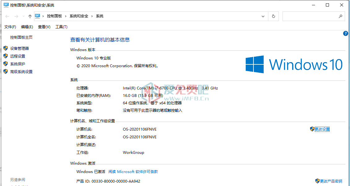
Task: Click 没有可用于此显示器的笔或触控输入 text
Action: click(x=153, y=110)
